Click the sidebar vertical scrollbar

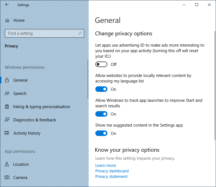click(x=88, y=79)
